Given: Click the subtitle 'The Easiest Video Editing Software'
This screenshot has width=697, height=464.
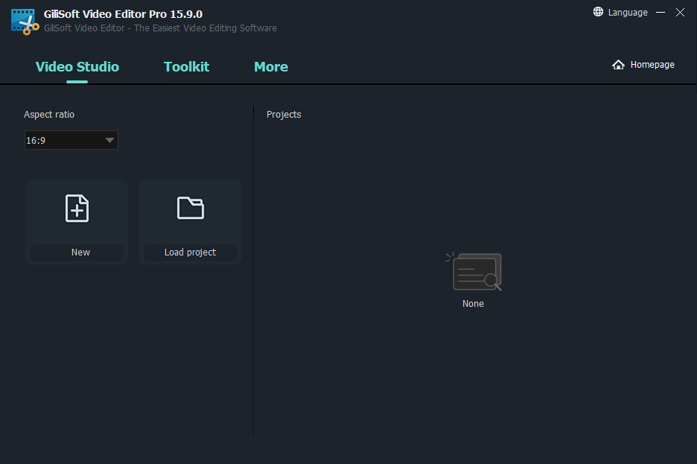Looking at the screenshot, I should [206, 28].
